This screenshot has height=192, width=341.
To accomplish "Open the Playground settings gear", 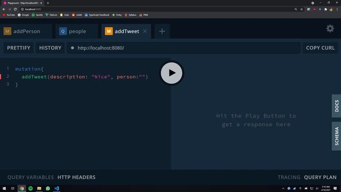I will pyautogui.click(x=330, y=28).
